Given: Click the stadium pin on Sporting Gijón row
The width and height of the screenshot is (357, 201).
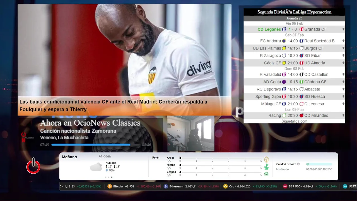Looking at the screenshot, I should 343,97.
